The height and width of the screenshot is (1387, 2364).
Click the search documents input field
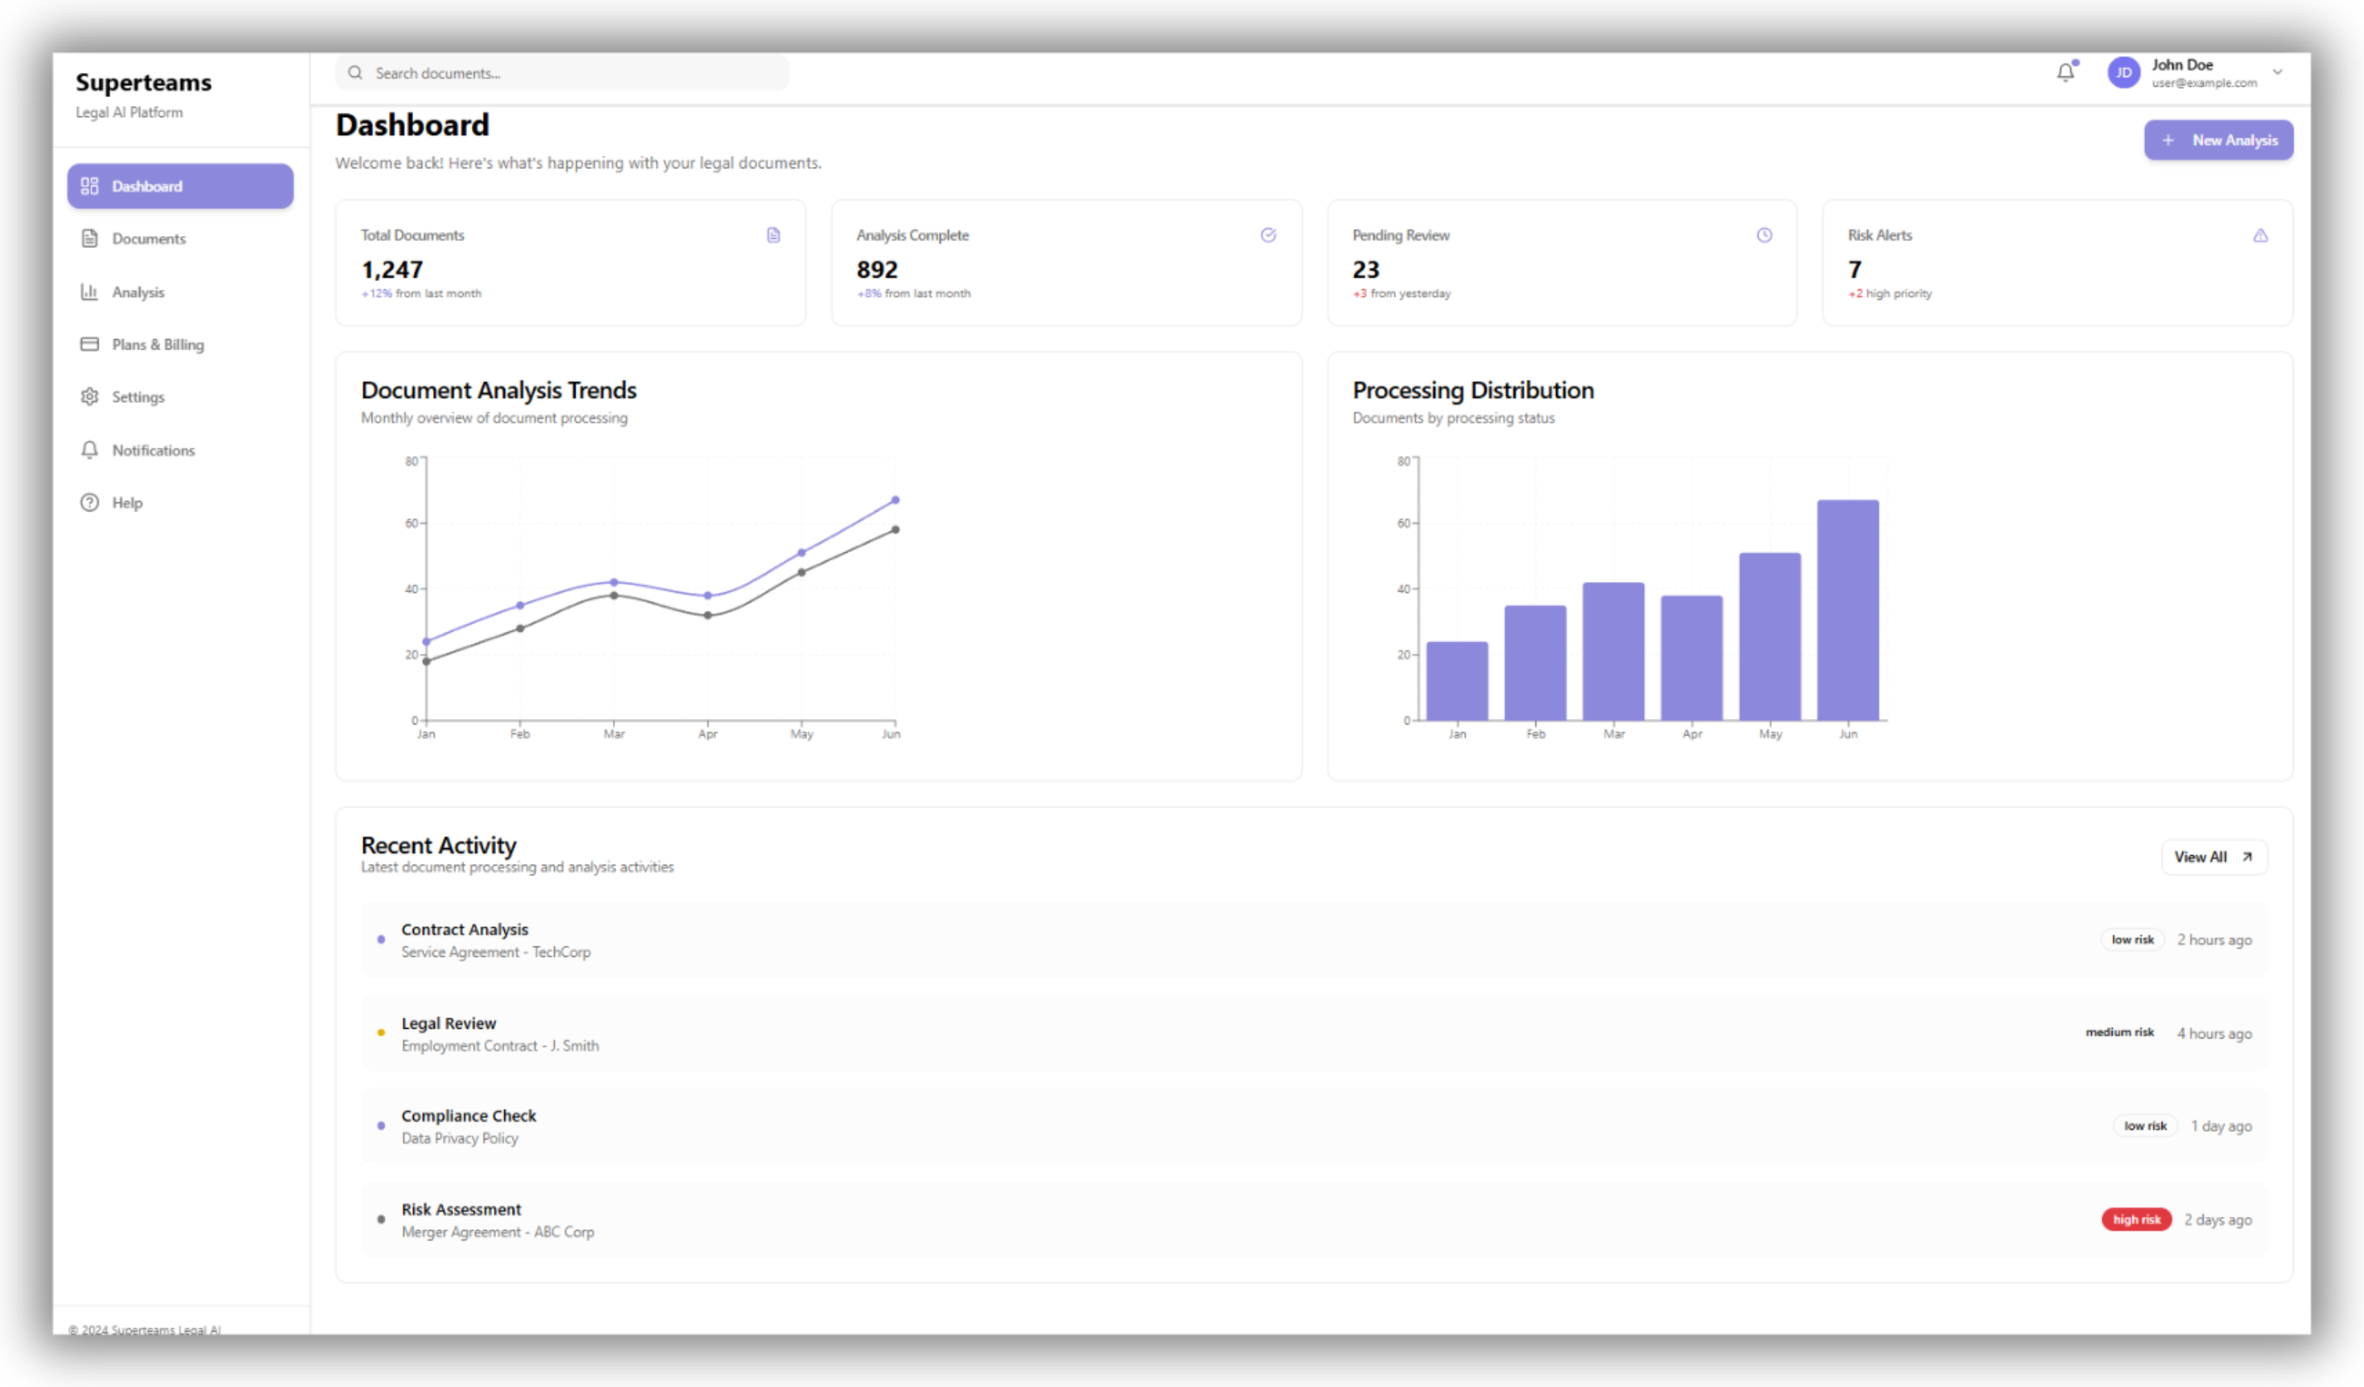coord(563,72)
